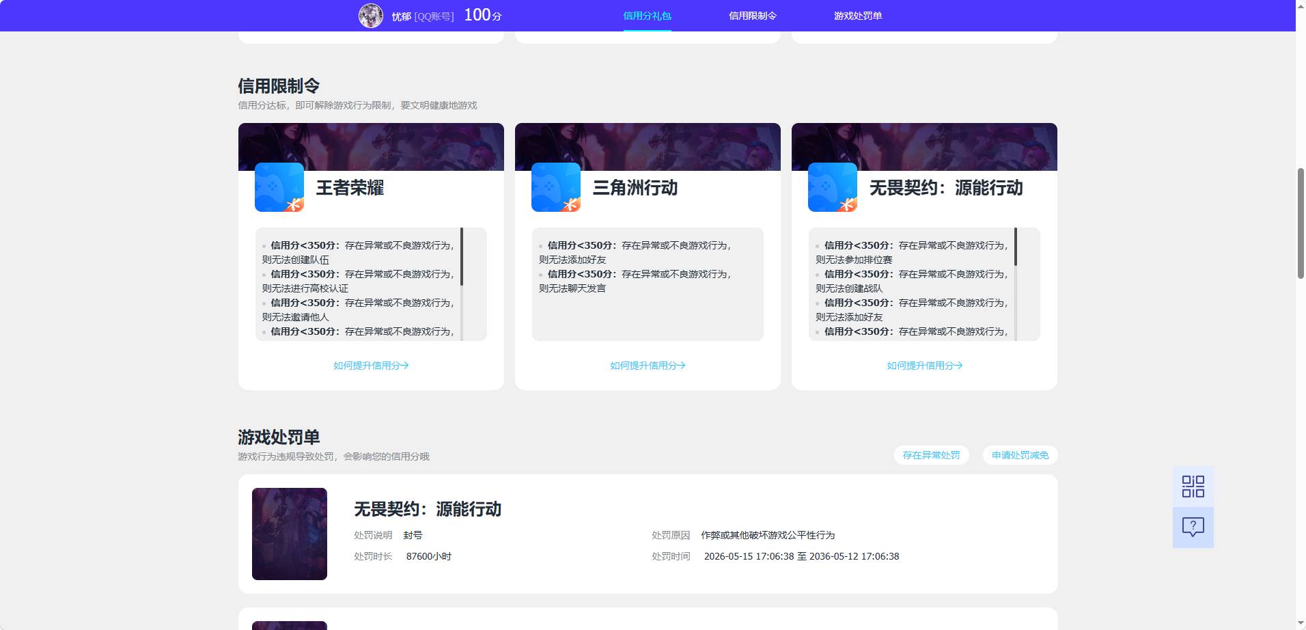Screen dimensions: 1306x630
Task: Click the 100分 credit score
Action: tap(483, 15)
